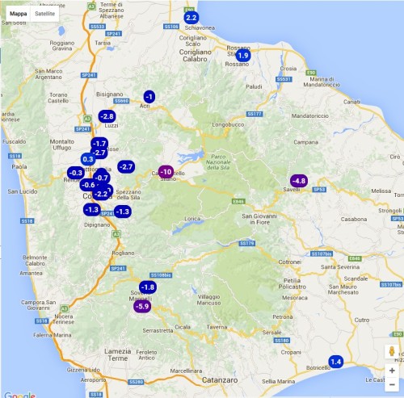
Task: Zoom out with the minus button
Action: click(x=392, y=384)
